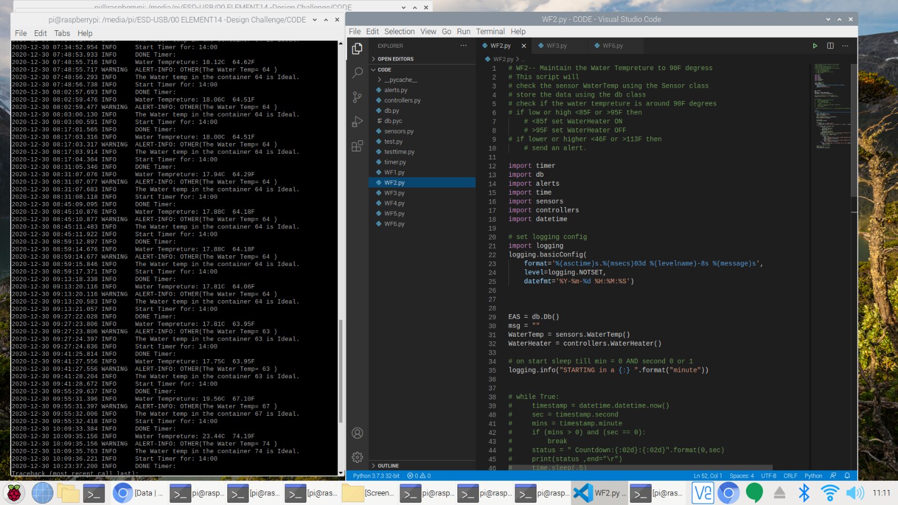Image resolution: width=898 pixels, height=505 pixels.
Task: Open the Manage gear settings icon
Action: point(357,457)
